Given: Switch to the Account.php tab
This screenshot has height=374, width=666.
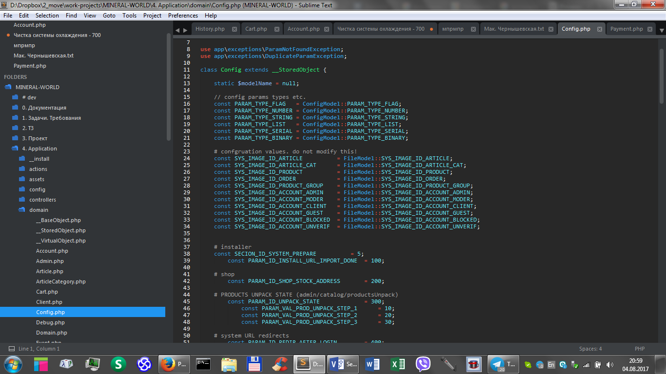Looking at the screenshot, I should pyautogui.click(x=303, y=29).
